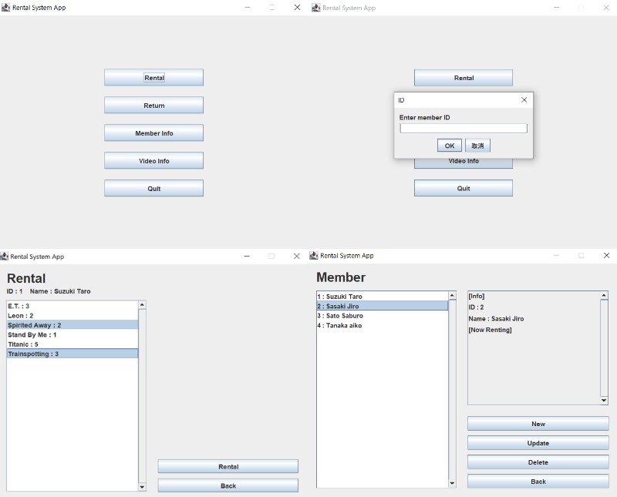Close the ID dialog with its X
The image size is (617, 497).
click(524, 100)
